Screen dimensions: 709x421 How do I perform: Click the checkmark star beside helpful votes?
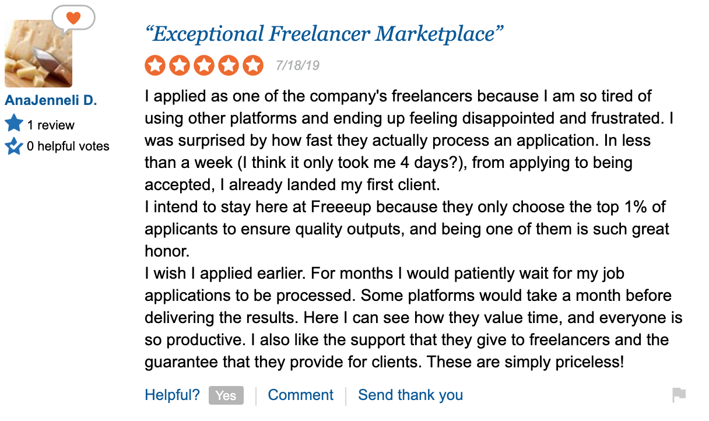tap(14, 146)
